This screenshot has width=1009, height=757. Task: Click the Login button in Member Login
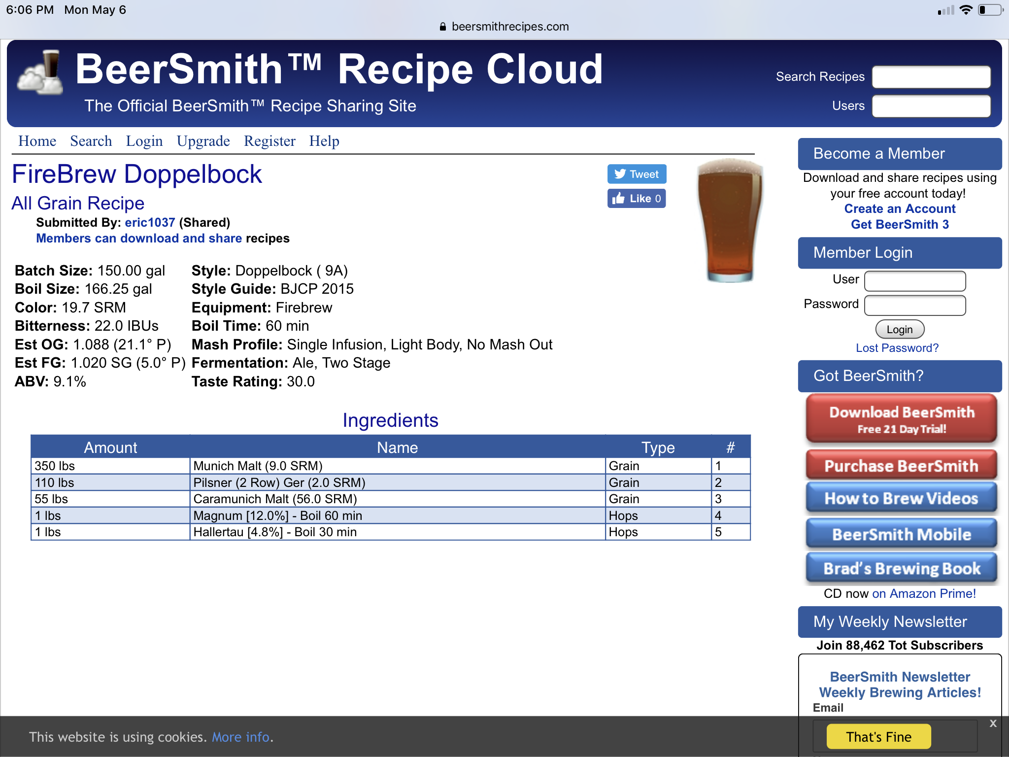(900, 329)
